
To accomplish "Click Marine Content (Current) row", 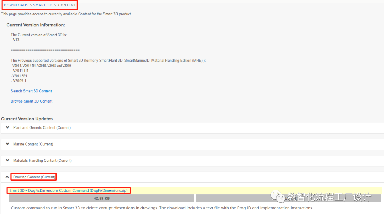I will coord(192,144).
